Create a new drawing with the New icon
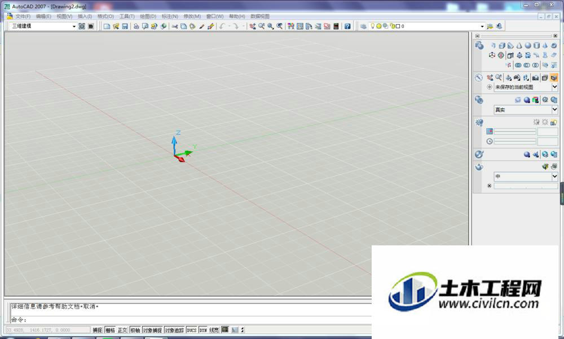The width and height of the screenshot is (564, 339). [107, 27]
